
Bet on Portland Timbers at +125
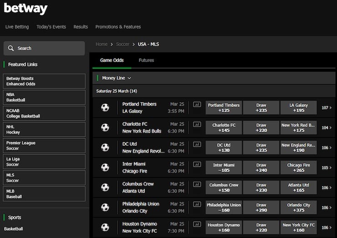pos(224,108)
